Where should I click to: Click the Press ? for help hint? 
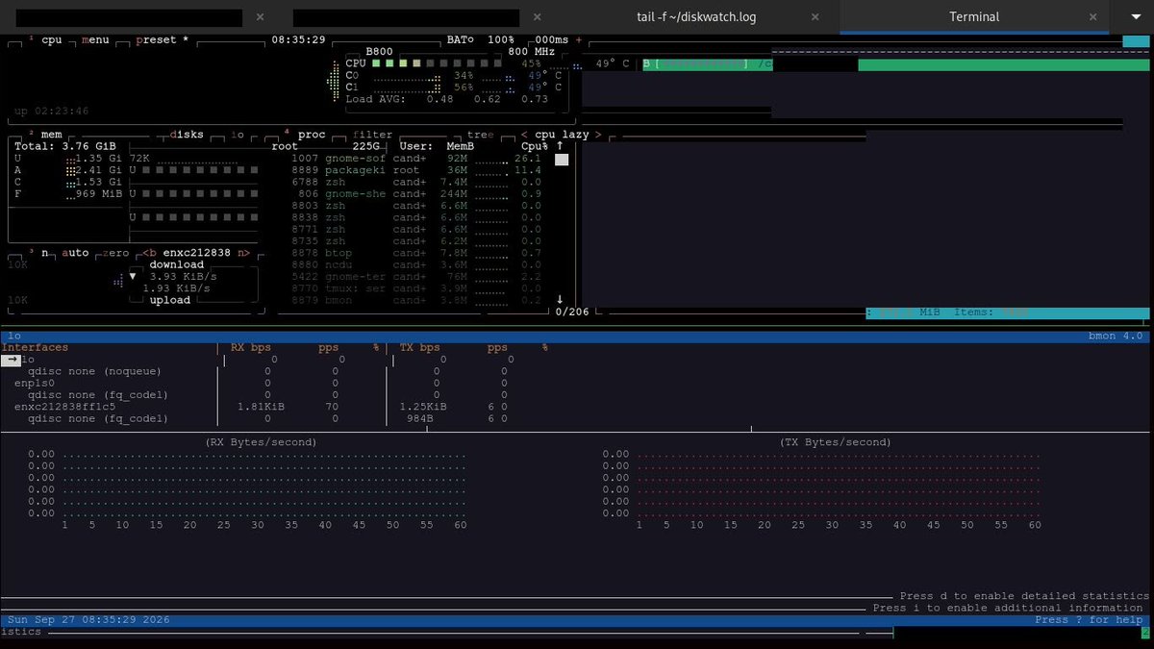click(x=1090, y=619)
